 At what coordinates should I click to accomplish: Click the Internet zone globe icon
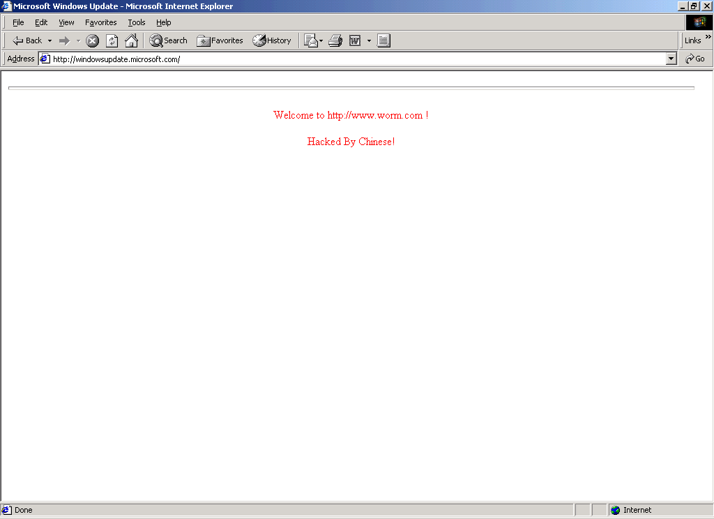point(615,510)
